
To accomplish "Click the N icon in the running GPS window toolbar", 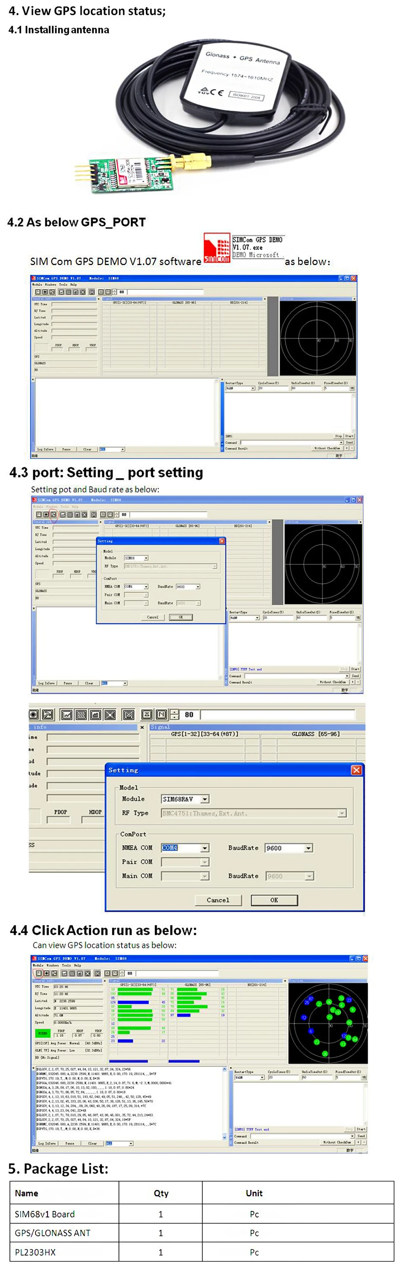I will (115, 973).
